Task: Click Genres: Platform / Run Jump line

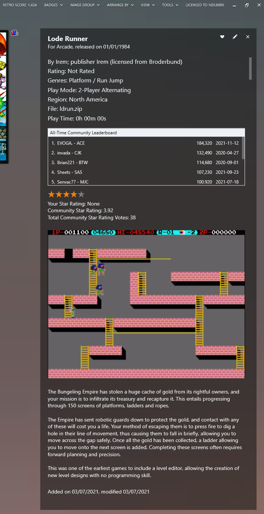Action: 85,81
